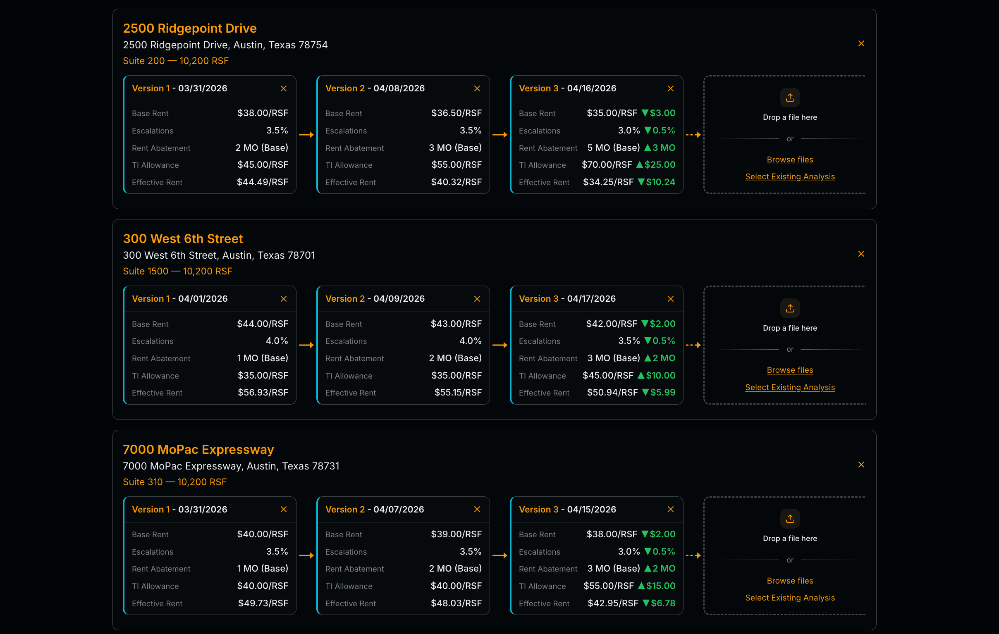Click the upload icon in the 7000 MoPac drop zone

(x=789, y=519)
